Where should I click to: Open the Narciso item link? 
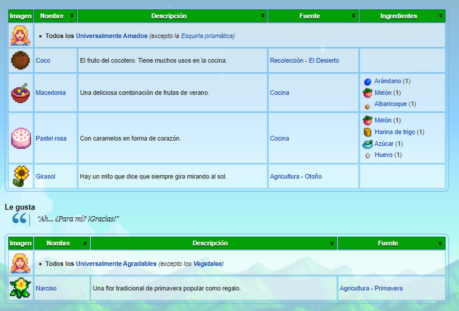[46, 288]
